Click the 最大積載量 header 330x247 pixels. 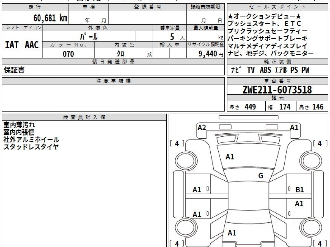[x=206, y=28]
